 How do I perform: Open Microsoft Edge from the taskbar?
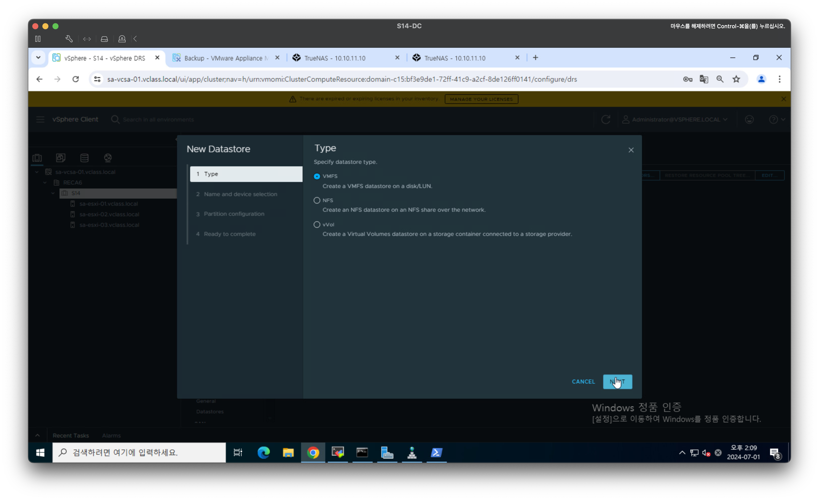click(264, 452)
